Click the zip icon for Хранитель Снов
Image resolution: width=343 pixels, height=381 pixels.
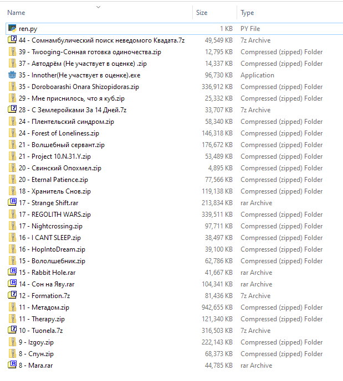12,191
